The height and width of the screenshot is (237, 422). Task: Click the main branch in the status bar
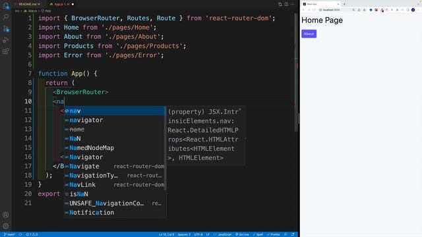(x=10, y=234)
